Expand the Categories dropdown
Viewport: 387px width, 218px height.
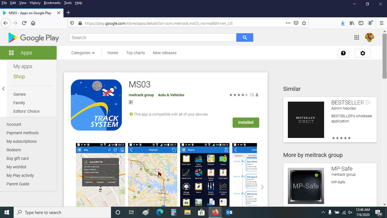point(83,53)
